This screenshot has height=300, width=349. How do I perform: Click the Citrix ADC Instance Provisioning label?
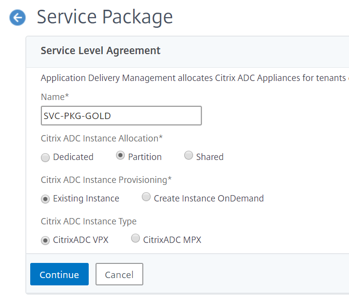[x=106, y=180]
